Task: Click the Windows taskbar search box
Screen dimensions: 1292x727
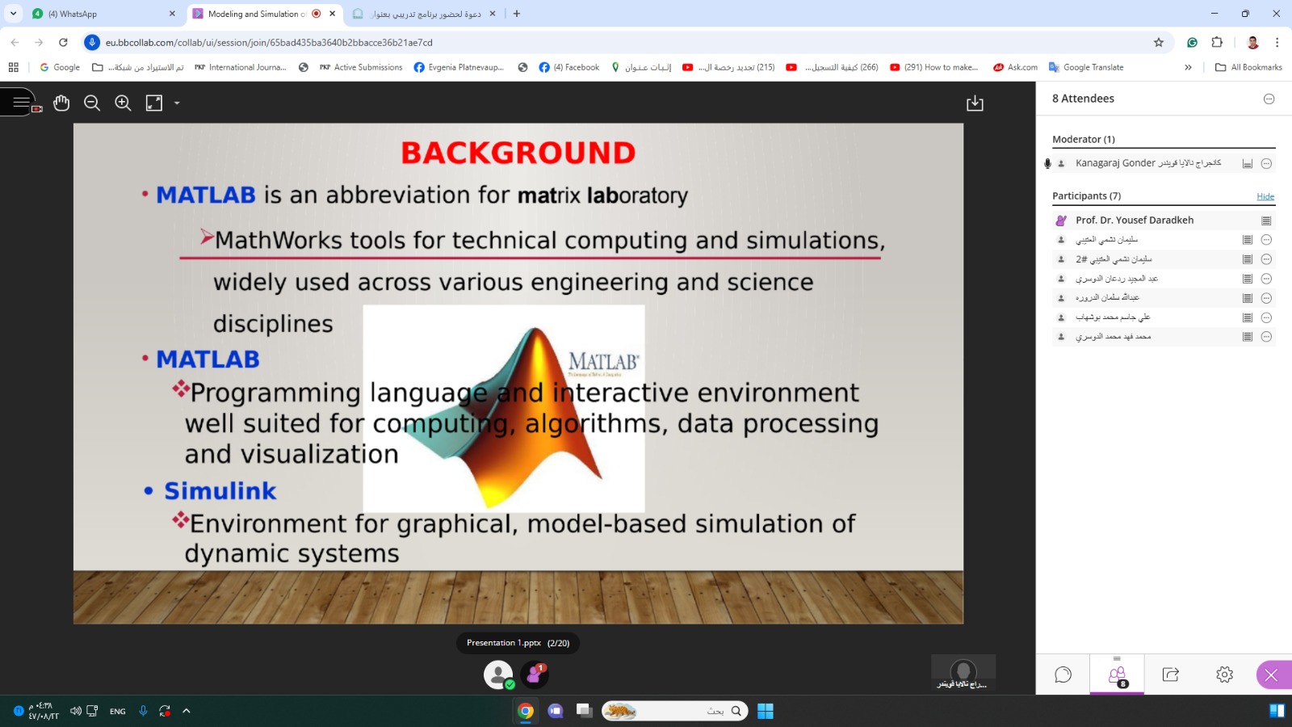Action: 674,711
